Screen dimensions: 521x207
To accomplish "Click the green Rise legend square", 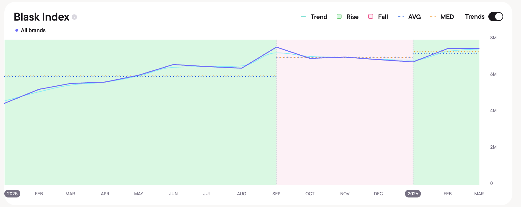I will [x=339, y=17].
